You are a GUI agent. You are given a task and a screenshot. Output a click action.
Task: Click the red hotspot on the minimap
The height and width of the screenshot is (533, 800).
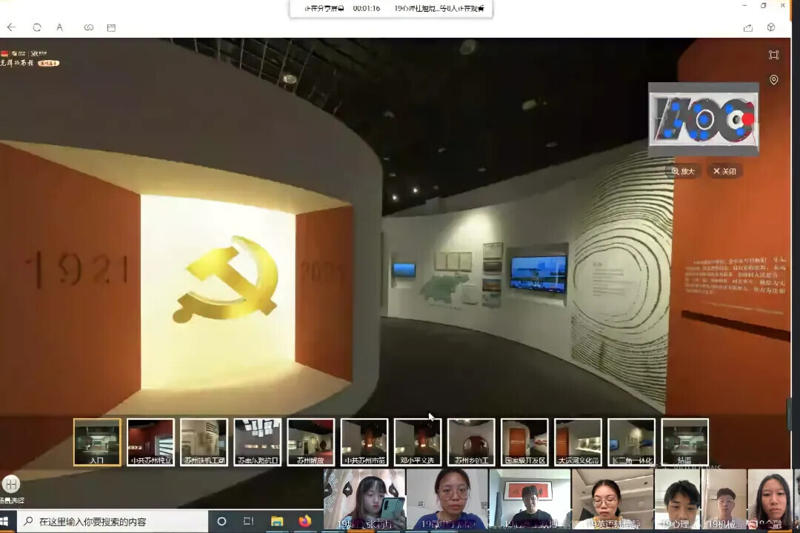[x=748, y=119]
